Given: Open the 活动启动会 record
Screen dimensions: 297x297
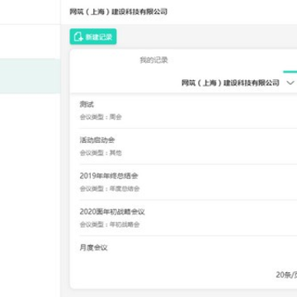Looking at the screenshot, I should [97, 140].
